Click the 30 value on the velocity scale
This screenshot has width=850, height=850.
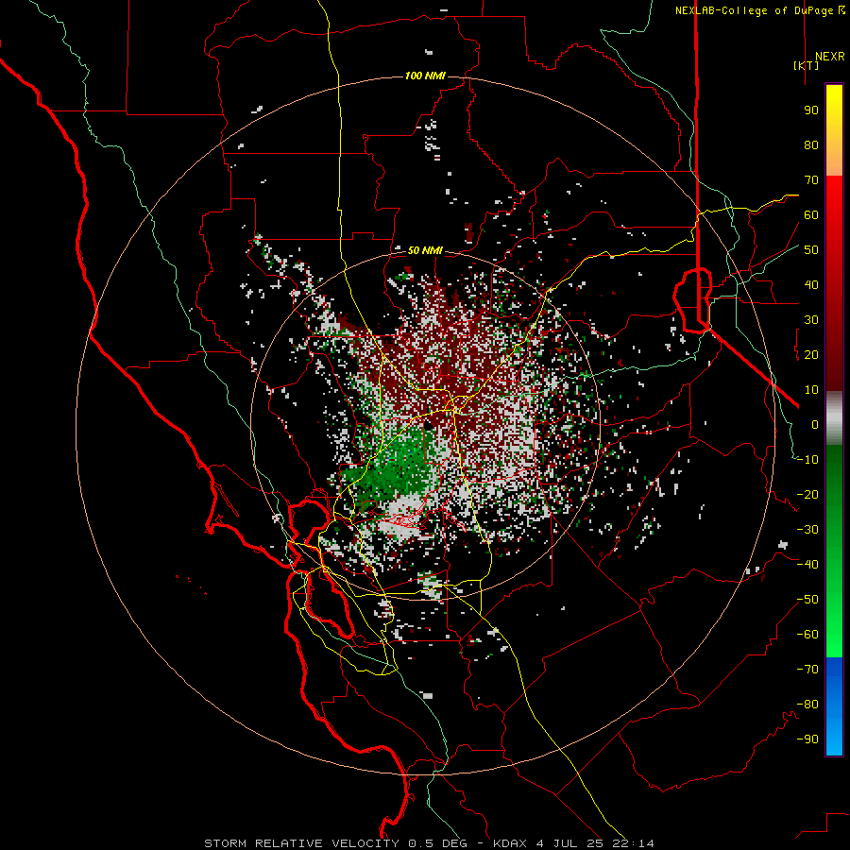pos(811,320)
